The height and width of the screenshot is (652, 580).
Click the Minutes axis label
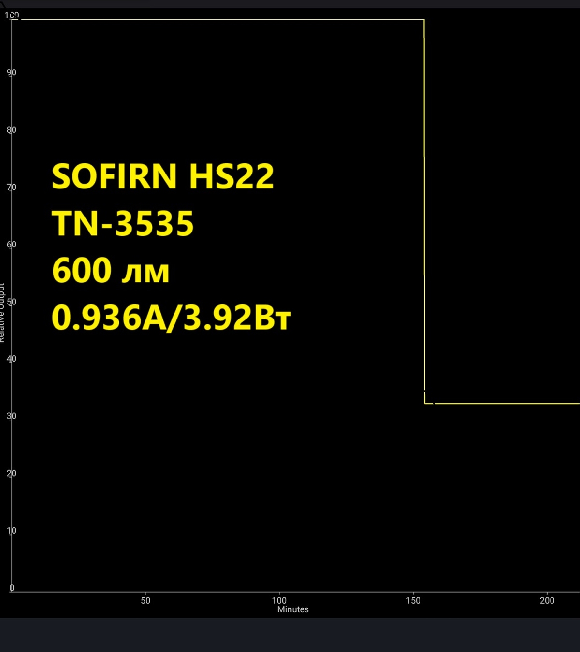click(x=293, y=609)
